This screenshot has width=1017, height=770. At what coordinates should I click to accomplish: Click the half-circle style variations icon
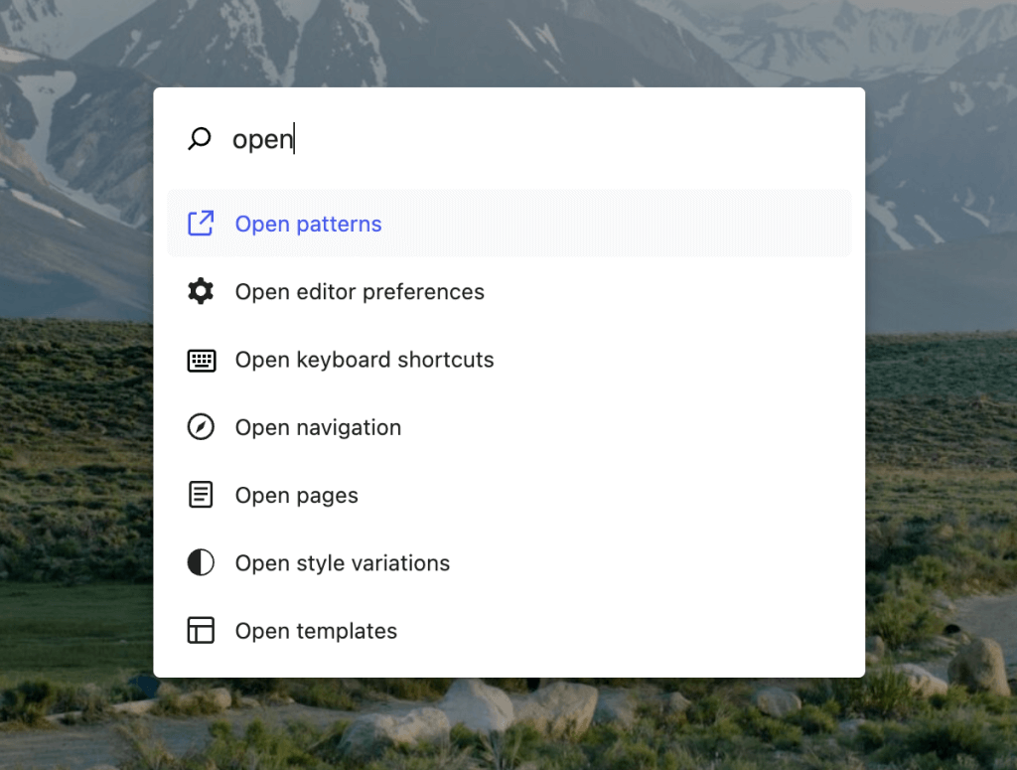[x=201, y=562]
